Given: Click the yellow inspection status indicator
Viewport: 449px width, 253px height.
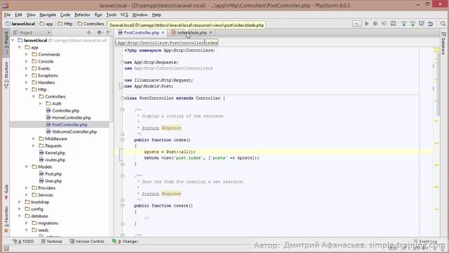Looking at the screenshot, I should coord(436,50).
